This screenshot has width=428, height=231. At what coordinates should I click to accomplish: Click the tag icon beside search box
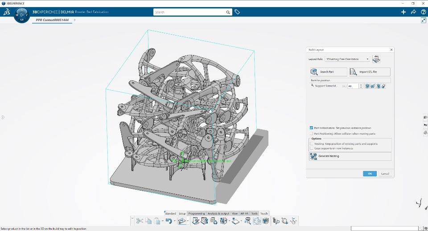pos(237,12)
